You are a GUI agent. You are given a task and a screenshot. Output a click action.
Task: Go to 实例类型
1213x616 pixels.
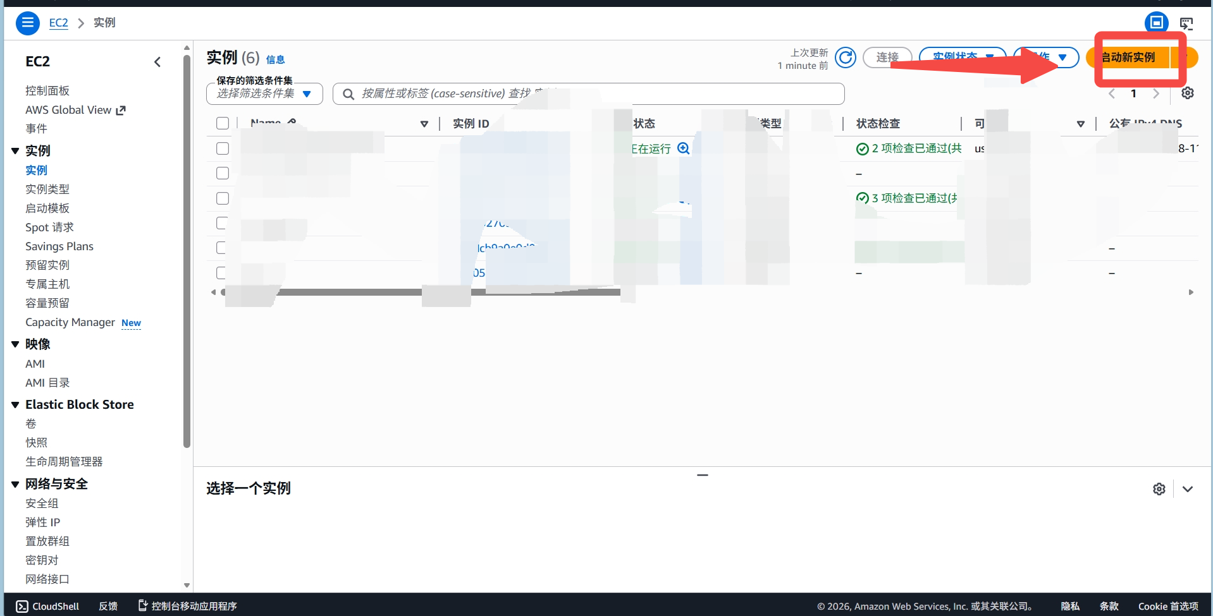[47, 190]
